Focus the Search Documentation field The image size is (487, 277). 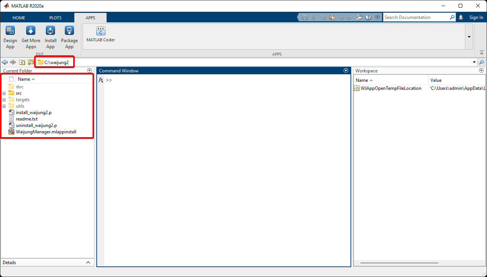(x=416, y=17)
